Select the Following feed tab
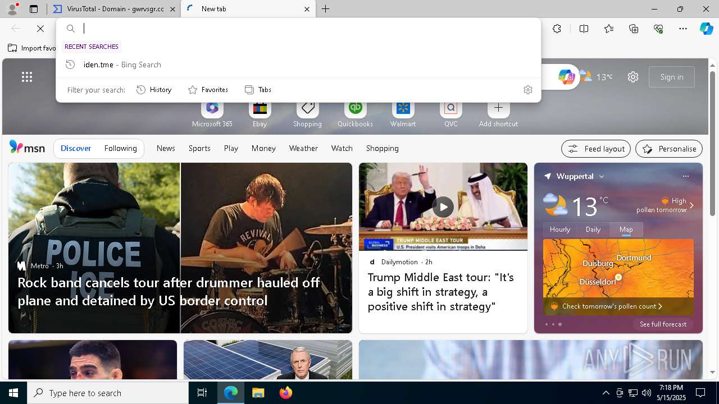Image resolution: width=719 pixels, height=404 pixels. 120,148
